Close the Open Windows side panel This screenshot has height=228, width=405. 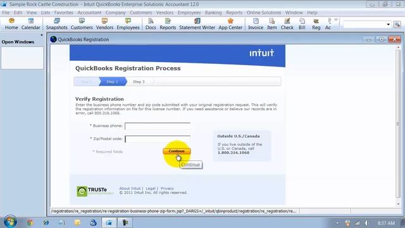point(42,35)
